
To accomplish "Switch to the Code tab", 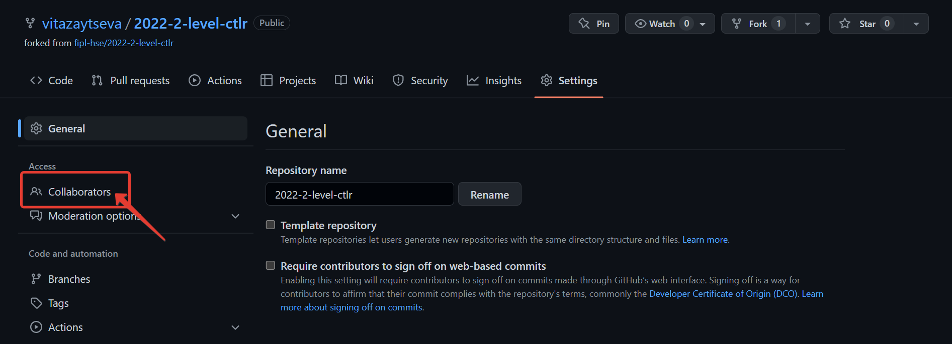I will coord(51,81).
